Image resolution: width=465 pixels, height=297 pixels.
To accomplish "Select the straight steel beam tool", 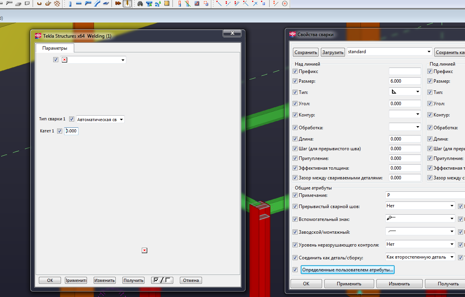I will pyautogui.click(x=79, y=3).
